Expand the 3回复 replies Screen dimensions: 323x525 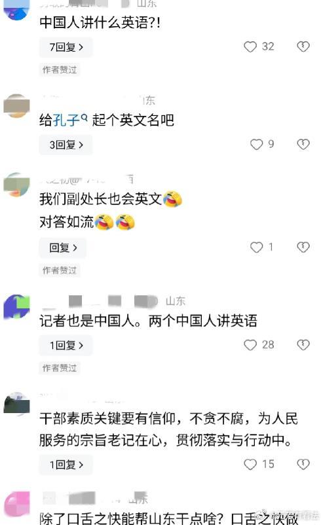click(66, 145)
